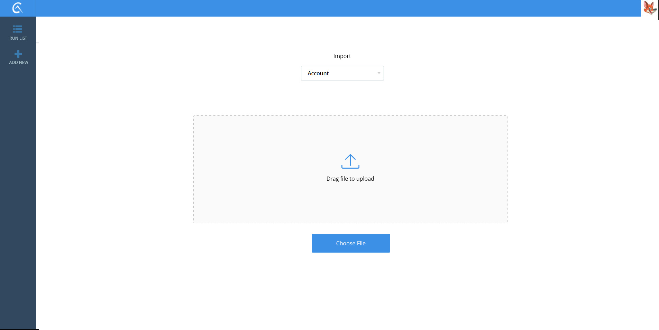Click the Import heading label
The height and width of the screenshot is (330, 659).
pyautogui.click(x=342, y=56)
